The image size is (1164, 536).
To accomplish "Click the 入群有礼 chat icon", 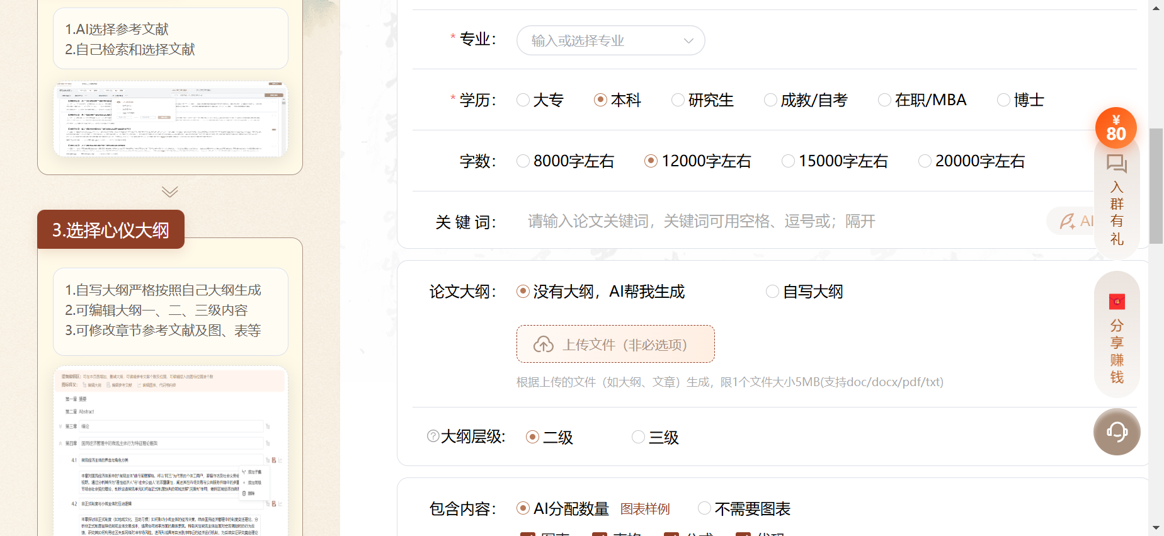I will (1116, 164).
